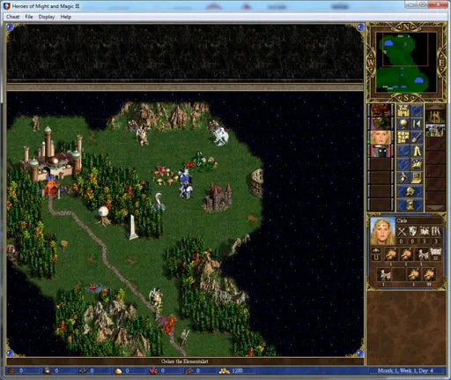Click the golden horse move hero icon
This screenshot has height=380, width=451.
[x=417, y=165]
